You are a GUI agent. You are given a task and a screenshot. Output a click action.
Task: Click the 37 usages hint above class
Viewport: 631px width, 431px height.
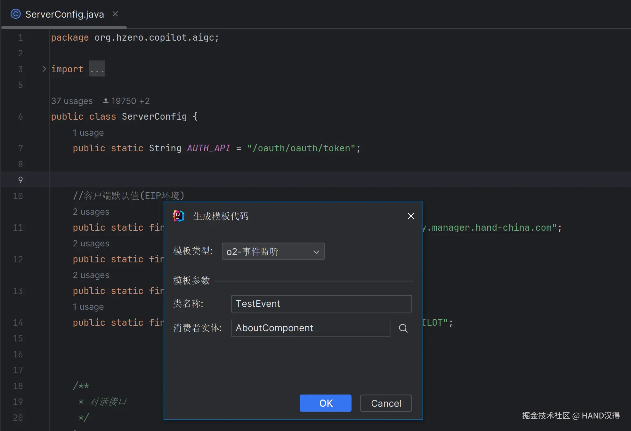(72, 101)
